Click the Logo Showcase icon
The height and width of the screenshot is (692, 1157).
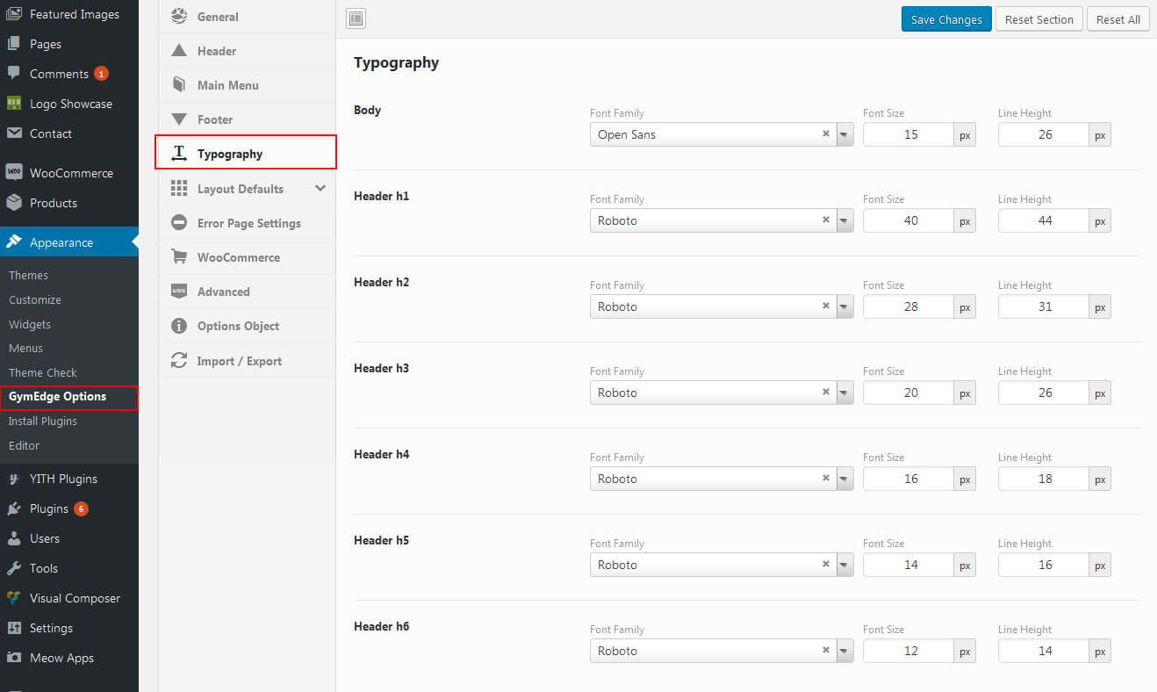coord(14,104)
